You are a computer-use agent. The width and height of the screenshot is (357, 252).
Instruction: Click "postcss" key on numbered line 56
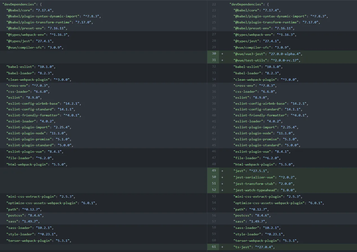coord(242,215)
